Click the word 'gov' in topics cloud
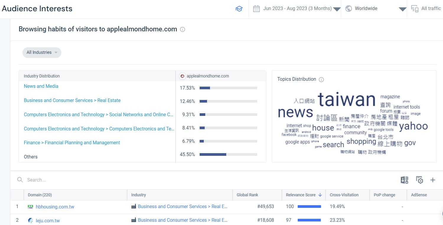 point(410,143)
